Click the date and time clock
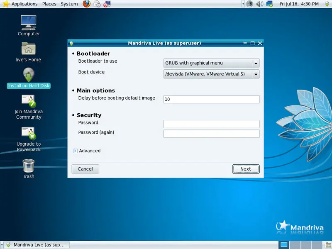Screen dimensions: 332x249 tap(299, 4)
